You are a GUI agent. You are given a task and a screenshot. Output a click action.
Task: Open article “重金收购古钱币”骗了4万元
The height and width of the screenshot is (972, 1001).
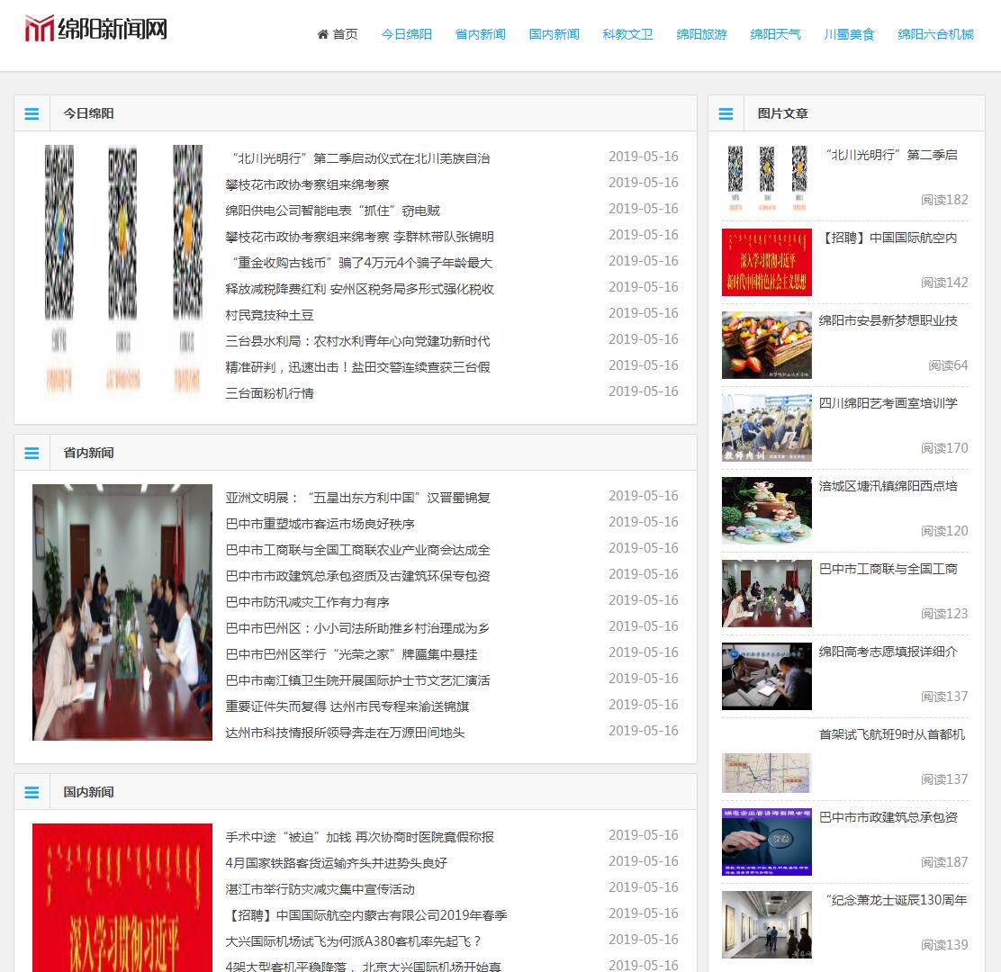(x=359, y=263)
